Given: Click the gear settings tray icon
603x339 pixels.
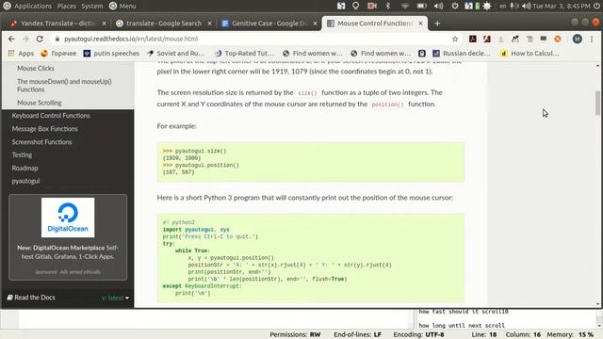Looking at the screenshot, I should 454,6.
